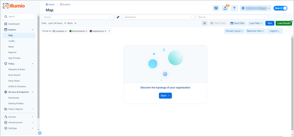Open the Destination filter dropdown
Screen dimensions: 294x137
(x=159, y=17)
